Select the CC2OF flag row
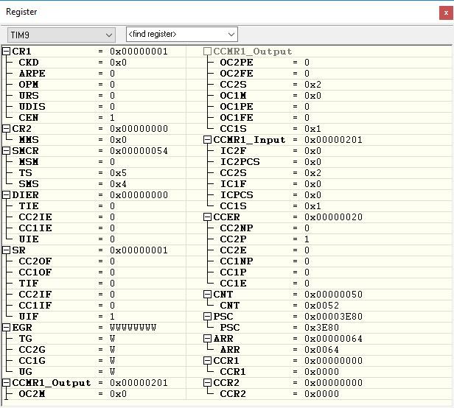This screenshot has width=454, height=408. [94, 261]
